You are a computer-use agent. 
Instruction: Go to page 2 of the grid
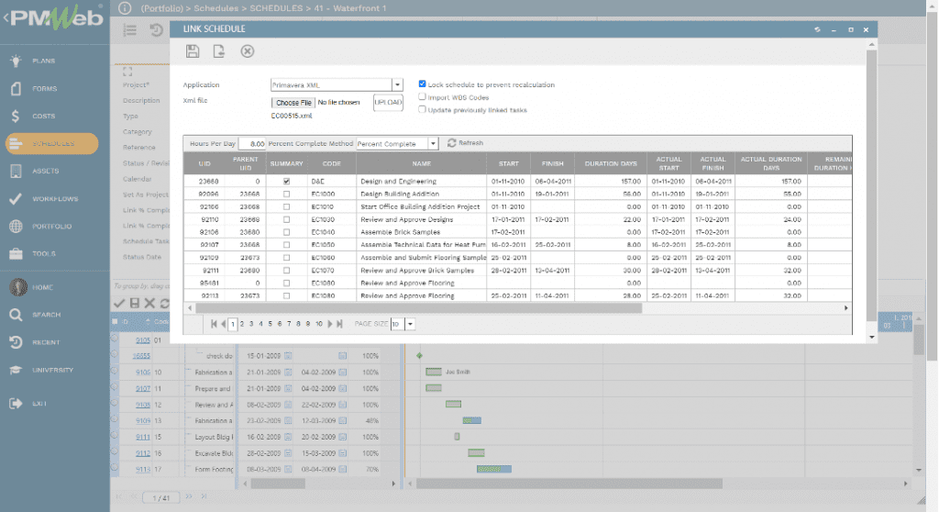pyautogui.click(x=242, y=324)
